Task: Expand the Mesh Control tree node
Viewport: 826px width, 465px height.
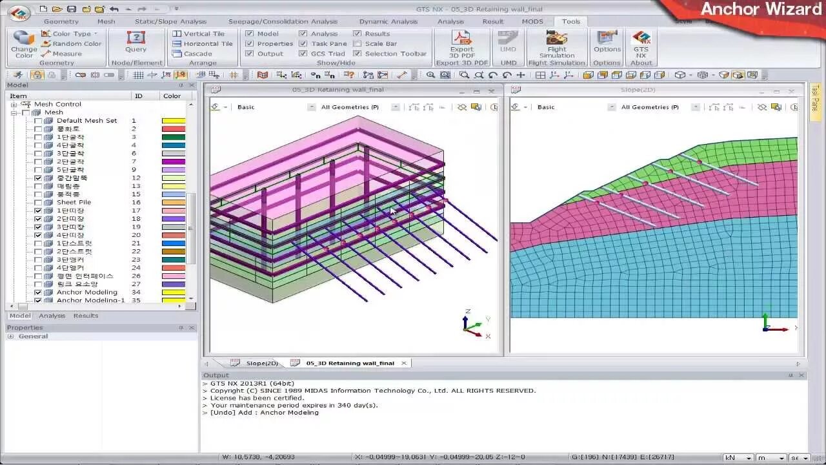Action: click(x=14, y=104)
